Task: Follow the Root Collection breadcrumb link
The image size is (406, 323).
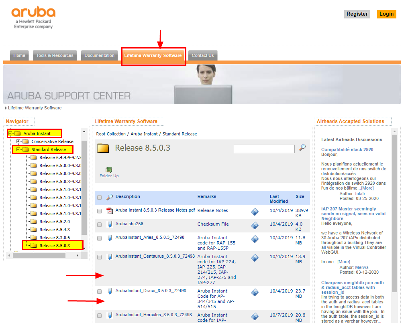Action: (111, 134)
